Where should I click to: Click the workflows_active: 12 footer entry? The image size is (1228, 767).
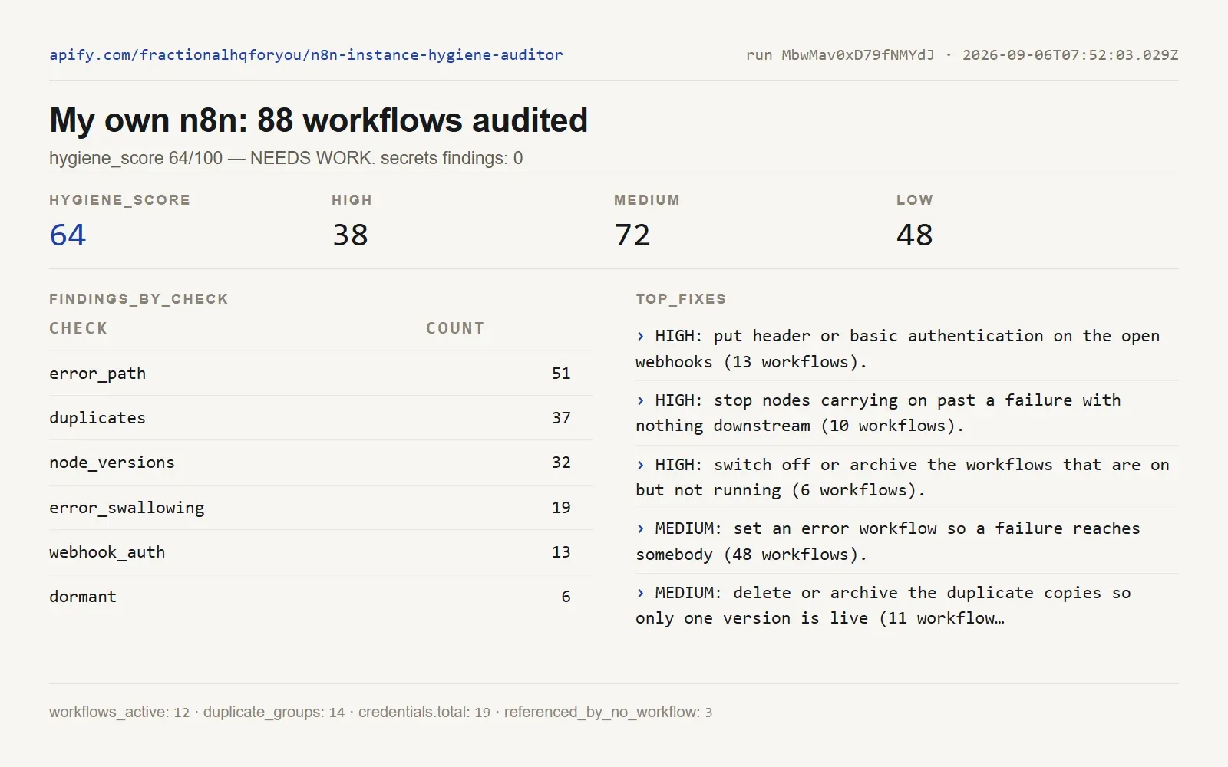(119, 713)
